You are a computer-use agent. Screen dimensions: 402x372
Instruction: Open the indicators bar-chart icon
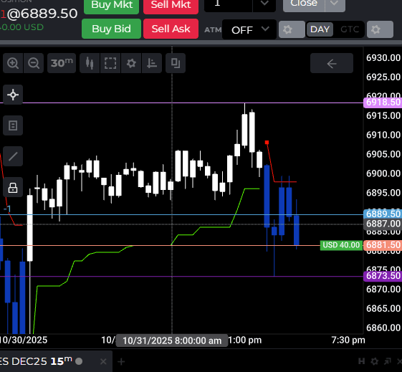click(152, 63)
